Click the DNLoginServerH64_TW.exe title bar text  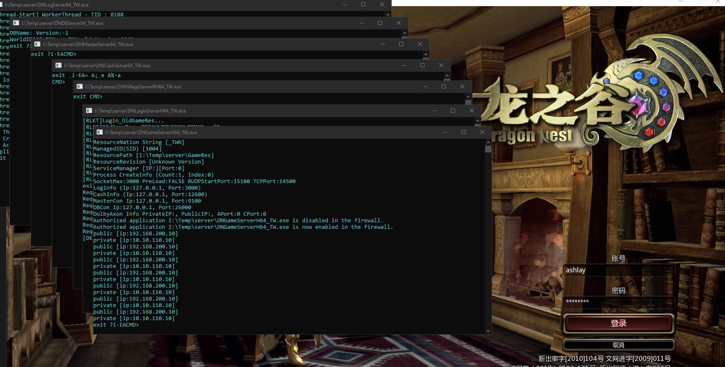pos(140,111)
